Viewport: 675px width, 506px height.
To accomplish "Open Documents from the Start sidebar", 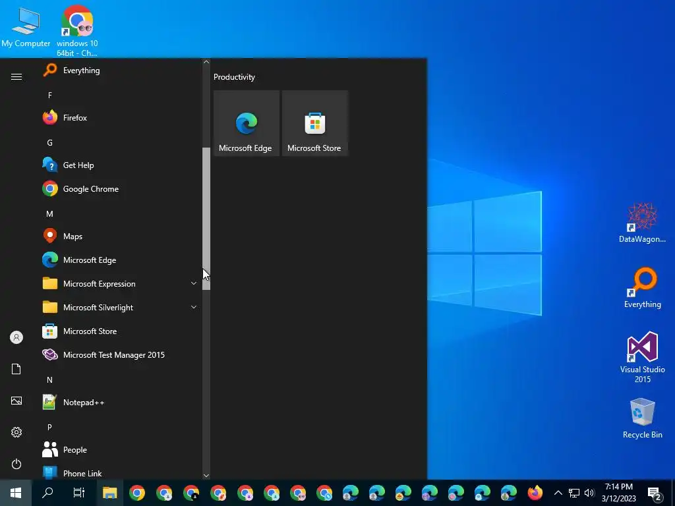I will (16, 369).
